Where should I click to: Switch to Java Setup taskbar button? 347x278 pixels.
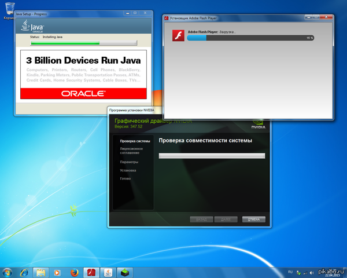(108, 272)
